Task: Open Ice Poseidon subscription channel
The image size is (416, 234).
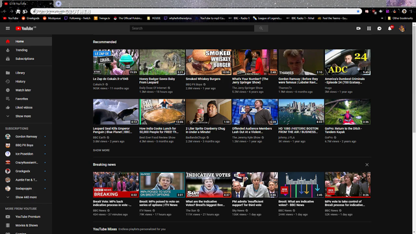Action: click(x=26, y=154)
